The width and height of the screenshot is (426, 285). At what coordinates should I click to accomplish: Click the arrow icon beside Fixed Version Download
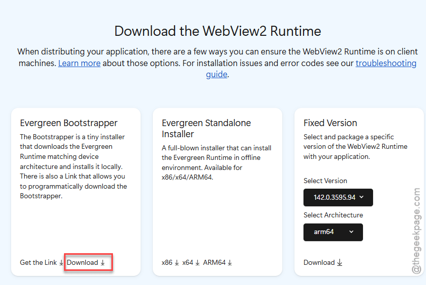click(339, 263)
